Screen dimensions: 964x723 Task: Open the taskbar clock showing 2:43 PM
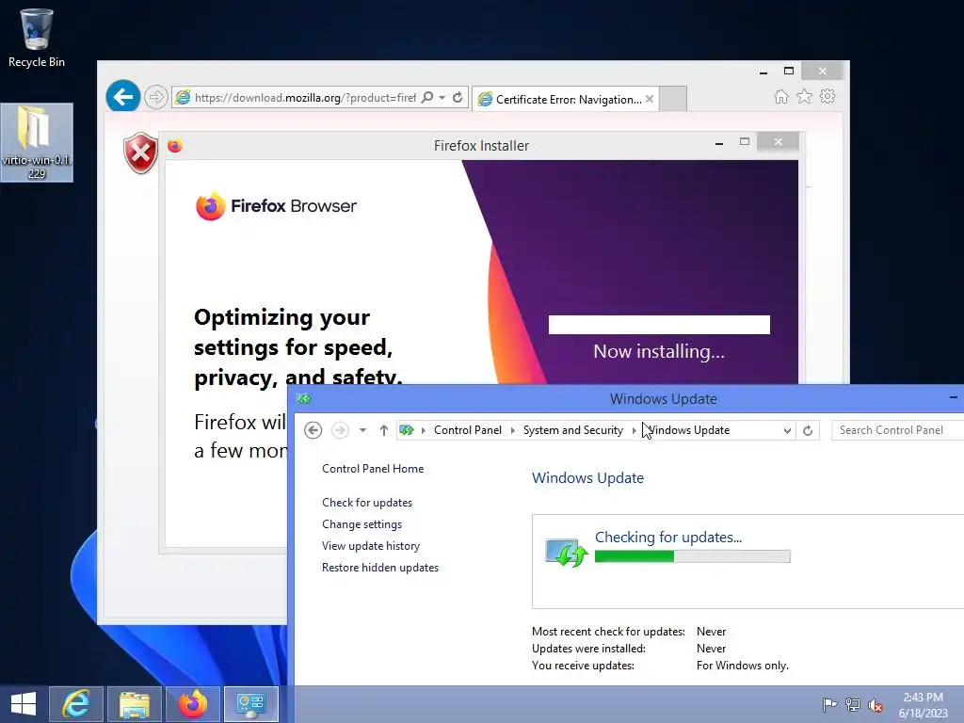[923, 705]
